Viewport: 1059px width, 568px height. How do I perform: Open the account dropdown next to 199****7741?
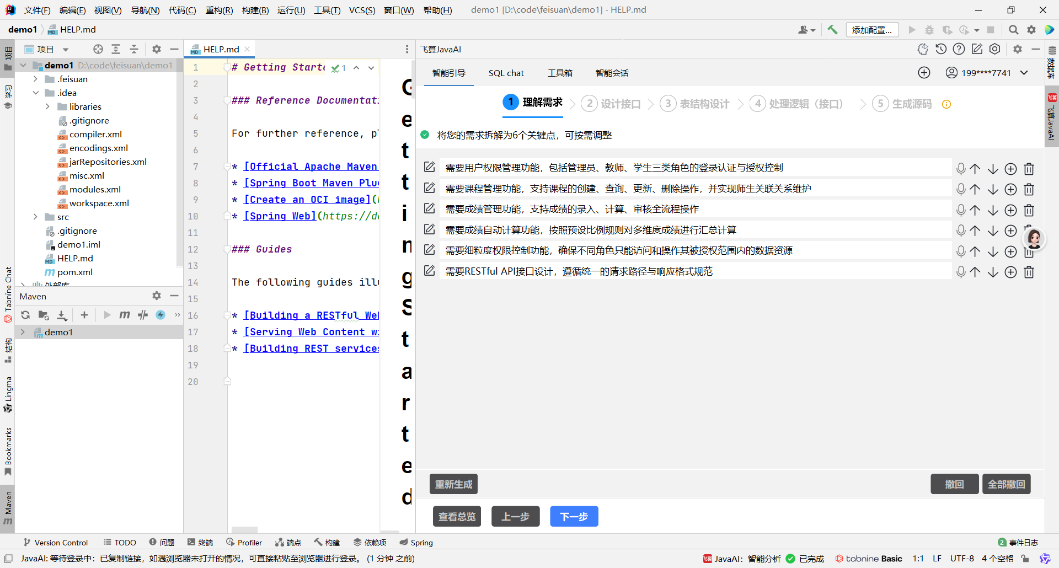tap(1024, 73)
